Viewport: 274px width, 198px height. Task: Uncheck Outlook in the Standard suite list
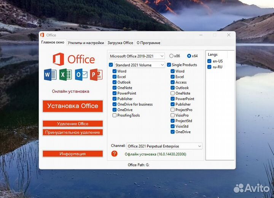point(115,82)
